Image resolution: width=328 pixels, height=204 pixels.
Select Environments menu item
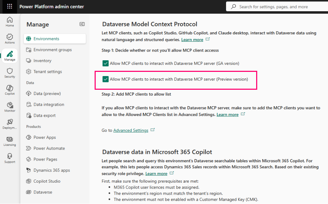(55, 39)
